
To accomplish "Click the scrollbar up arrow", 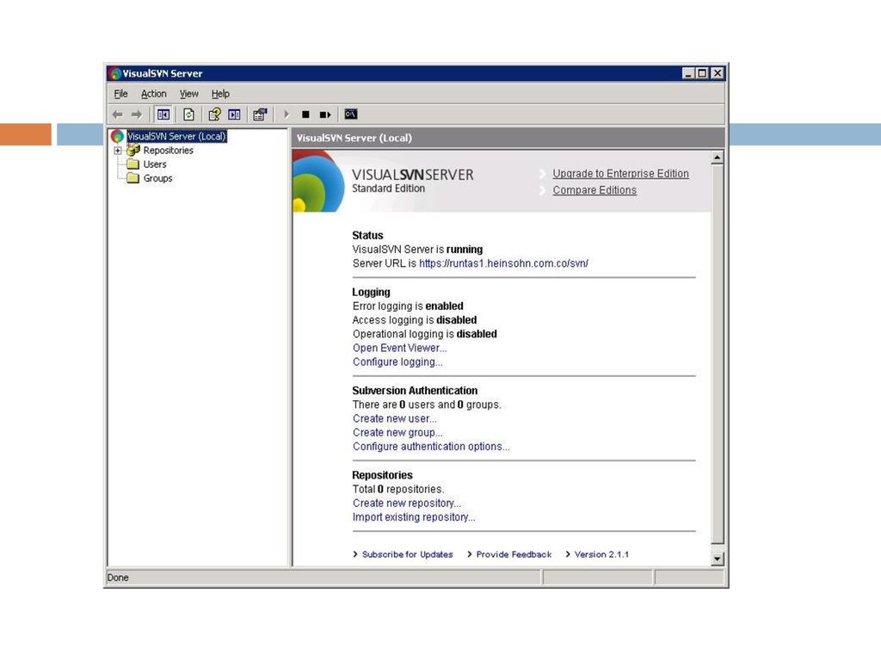I will tap(718, 158).
